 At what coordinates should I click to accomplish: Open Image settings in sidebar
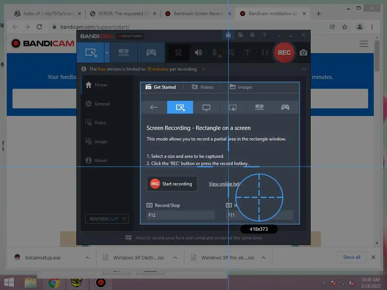[96, 142]
